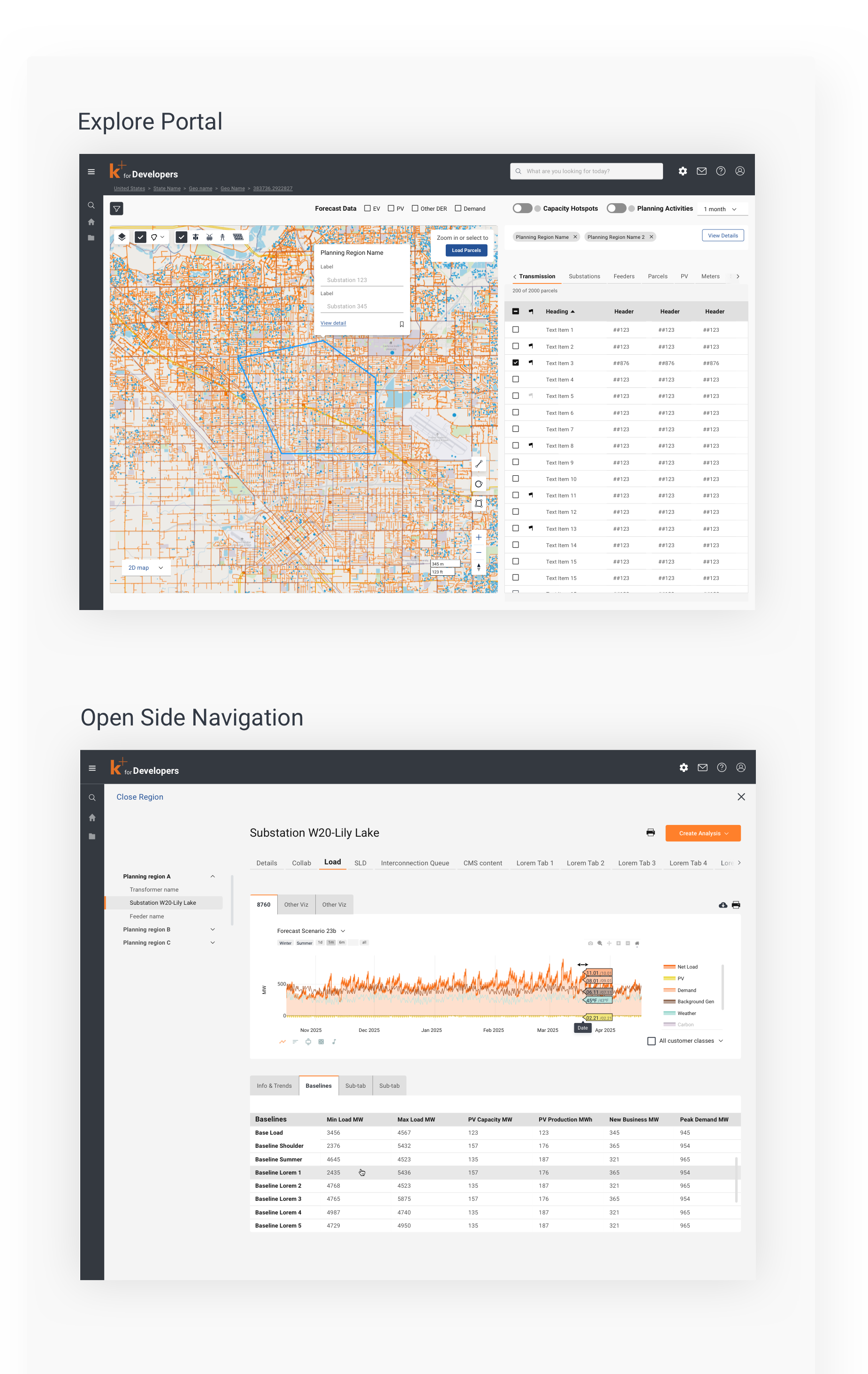Click the mail icon in top header
Screen dimensions: 868x1374
click(701, 171)
